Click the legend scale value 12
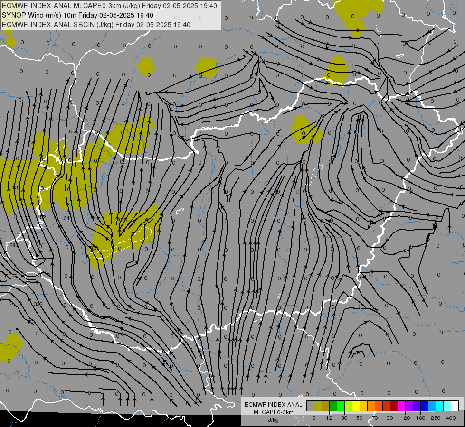This screenshot has height=427, width=465. point(329,418)
